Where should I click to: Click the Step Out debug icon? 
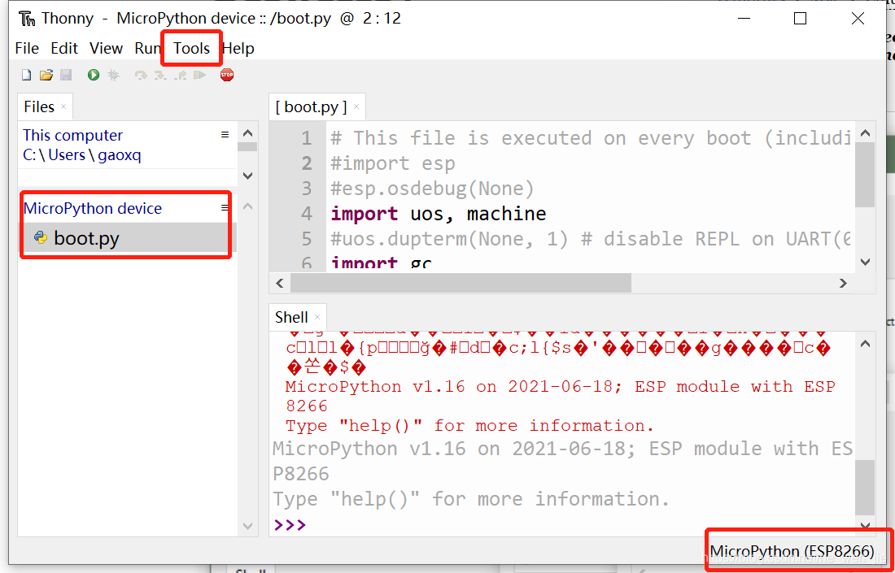point(180,75)
